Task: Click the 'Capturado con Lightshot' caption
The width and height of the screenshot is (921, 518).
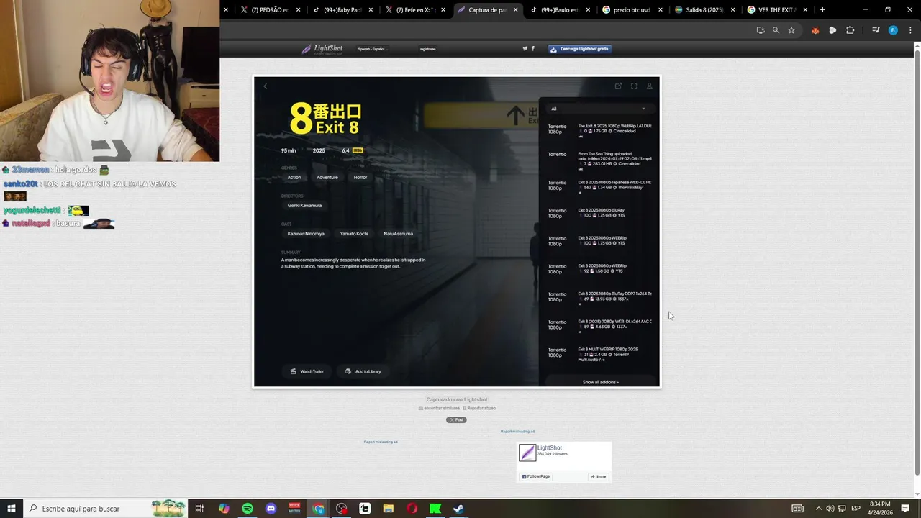Action: click(x=457, y=399)
